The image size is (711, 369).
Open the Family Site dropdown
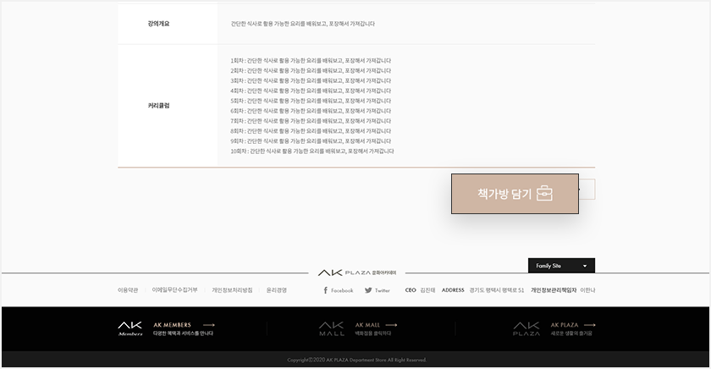561,266
